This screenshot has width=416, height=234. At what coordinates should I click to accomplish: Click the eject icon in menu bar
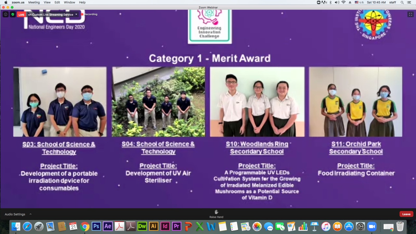click(350, 2)
